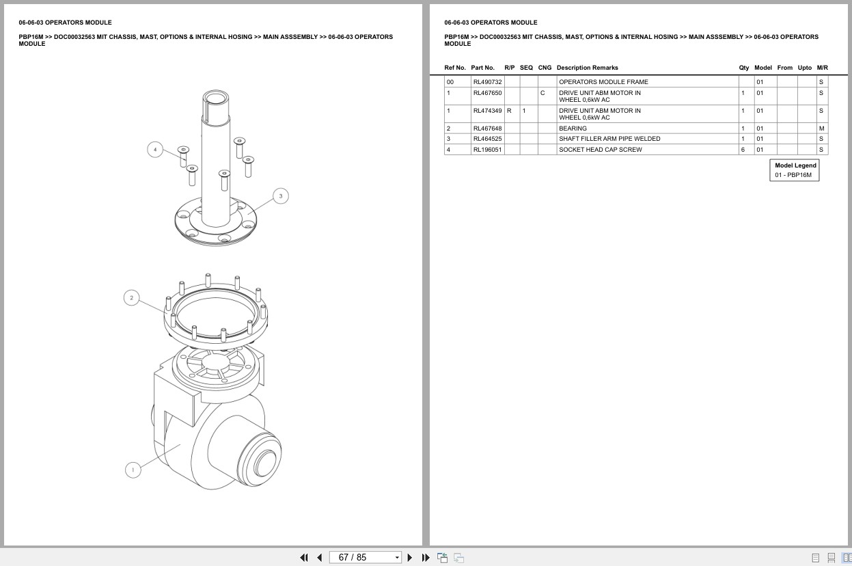Click the Part No. column header
This screenshot has width=852, height=566.
[x=482, y=68]
